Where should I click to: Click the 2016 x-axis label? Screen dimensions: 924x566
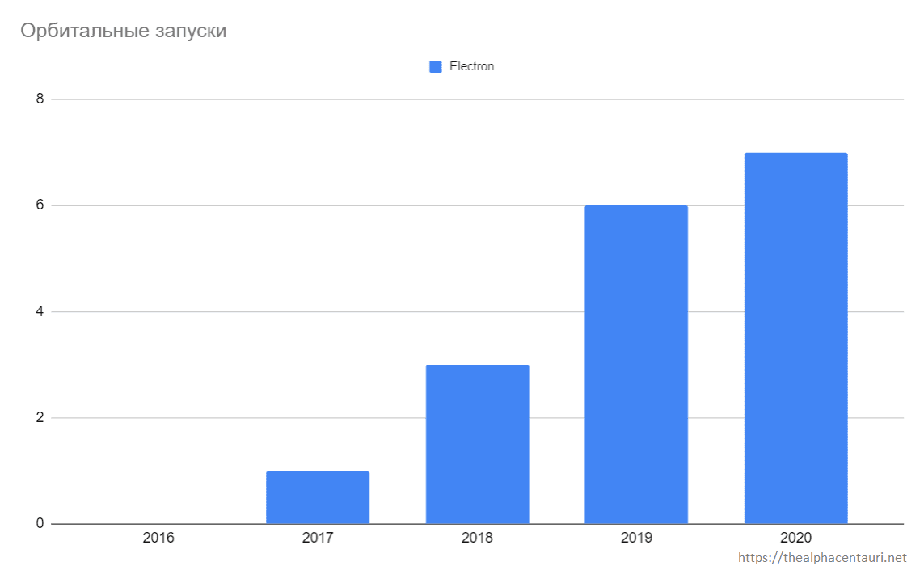pos(158,538)
